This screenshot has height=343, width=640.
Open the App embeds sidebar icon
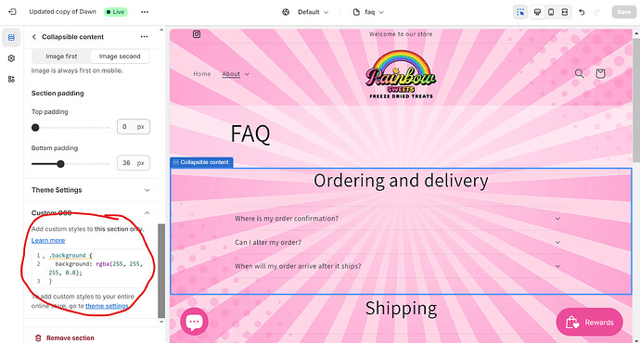tap(11, 79)
